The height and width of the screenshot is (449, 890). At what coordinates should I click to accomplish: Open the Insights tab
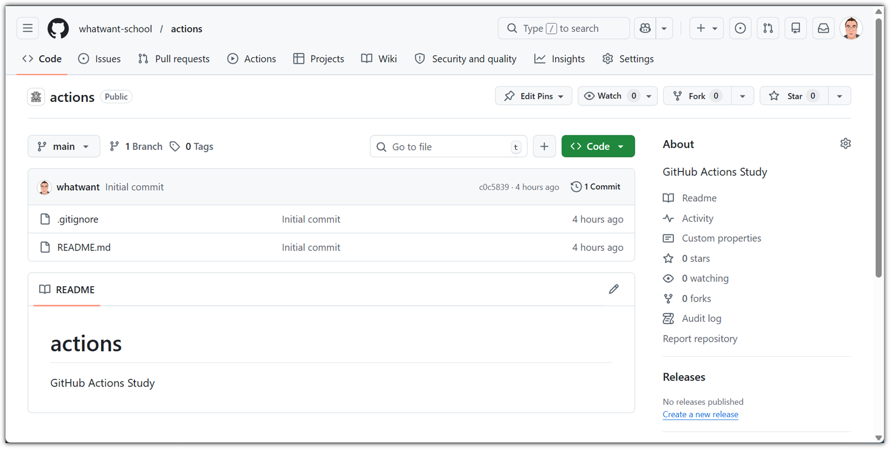(560, 59)
